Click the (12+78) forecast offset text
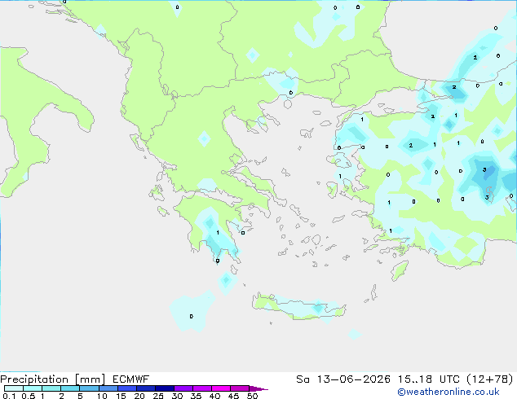This screenshot has height=399, width=517. point(490,379)
